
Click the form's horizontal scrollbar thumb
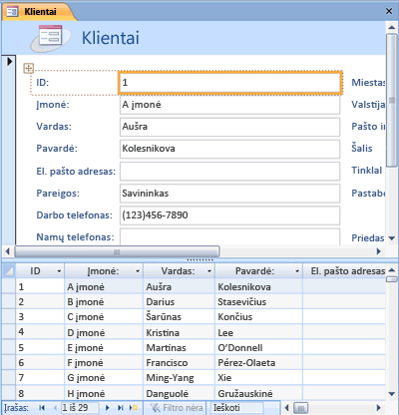(117, 251)
